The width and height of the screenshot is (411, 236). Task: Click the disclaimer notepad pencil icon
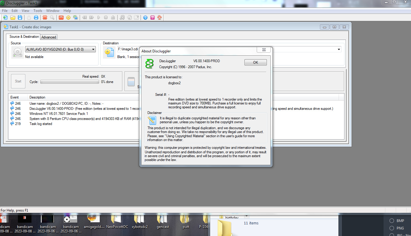pyautogui.click(x=152, y=120)
